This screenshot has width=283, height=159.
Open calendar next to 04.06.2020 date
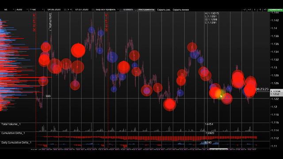65,10
